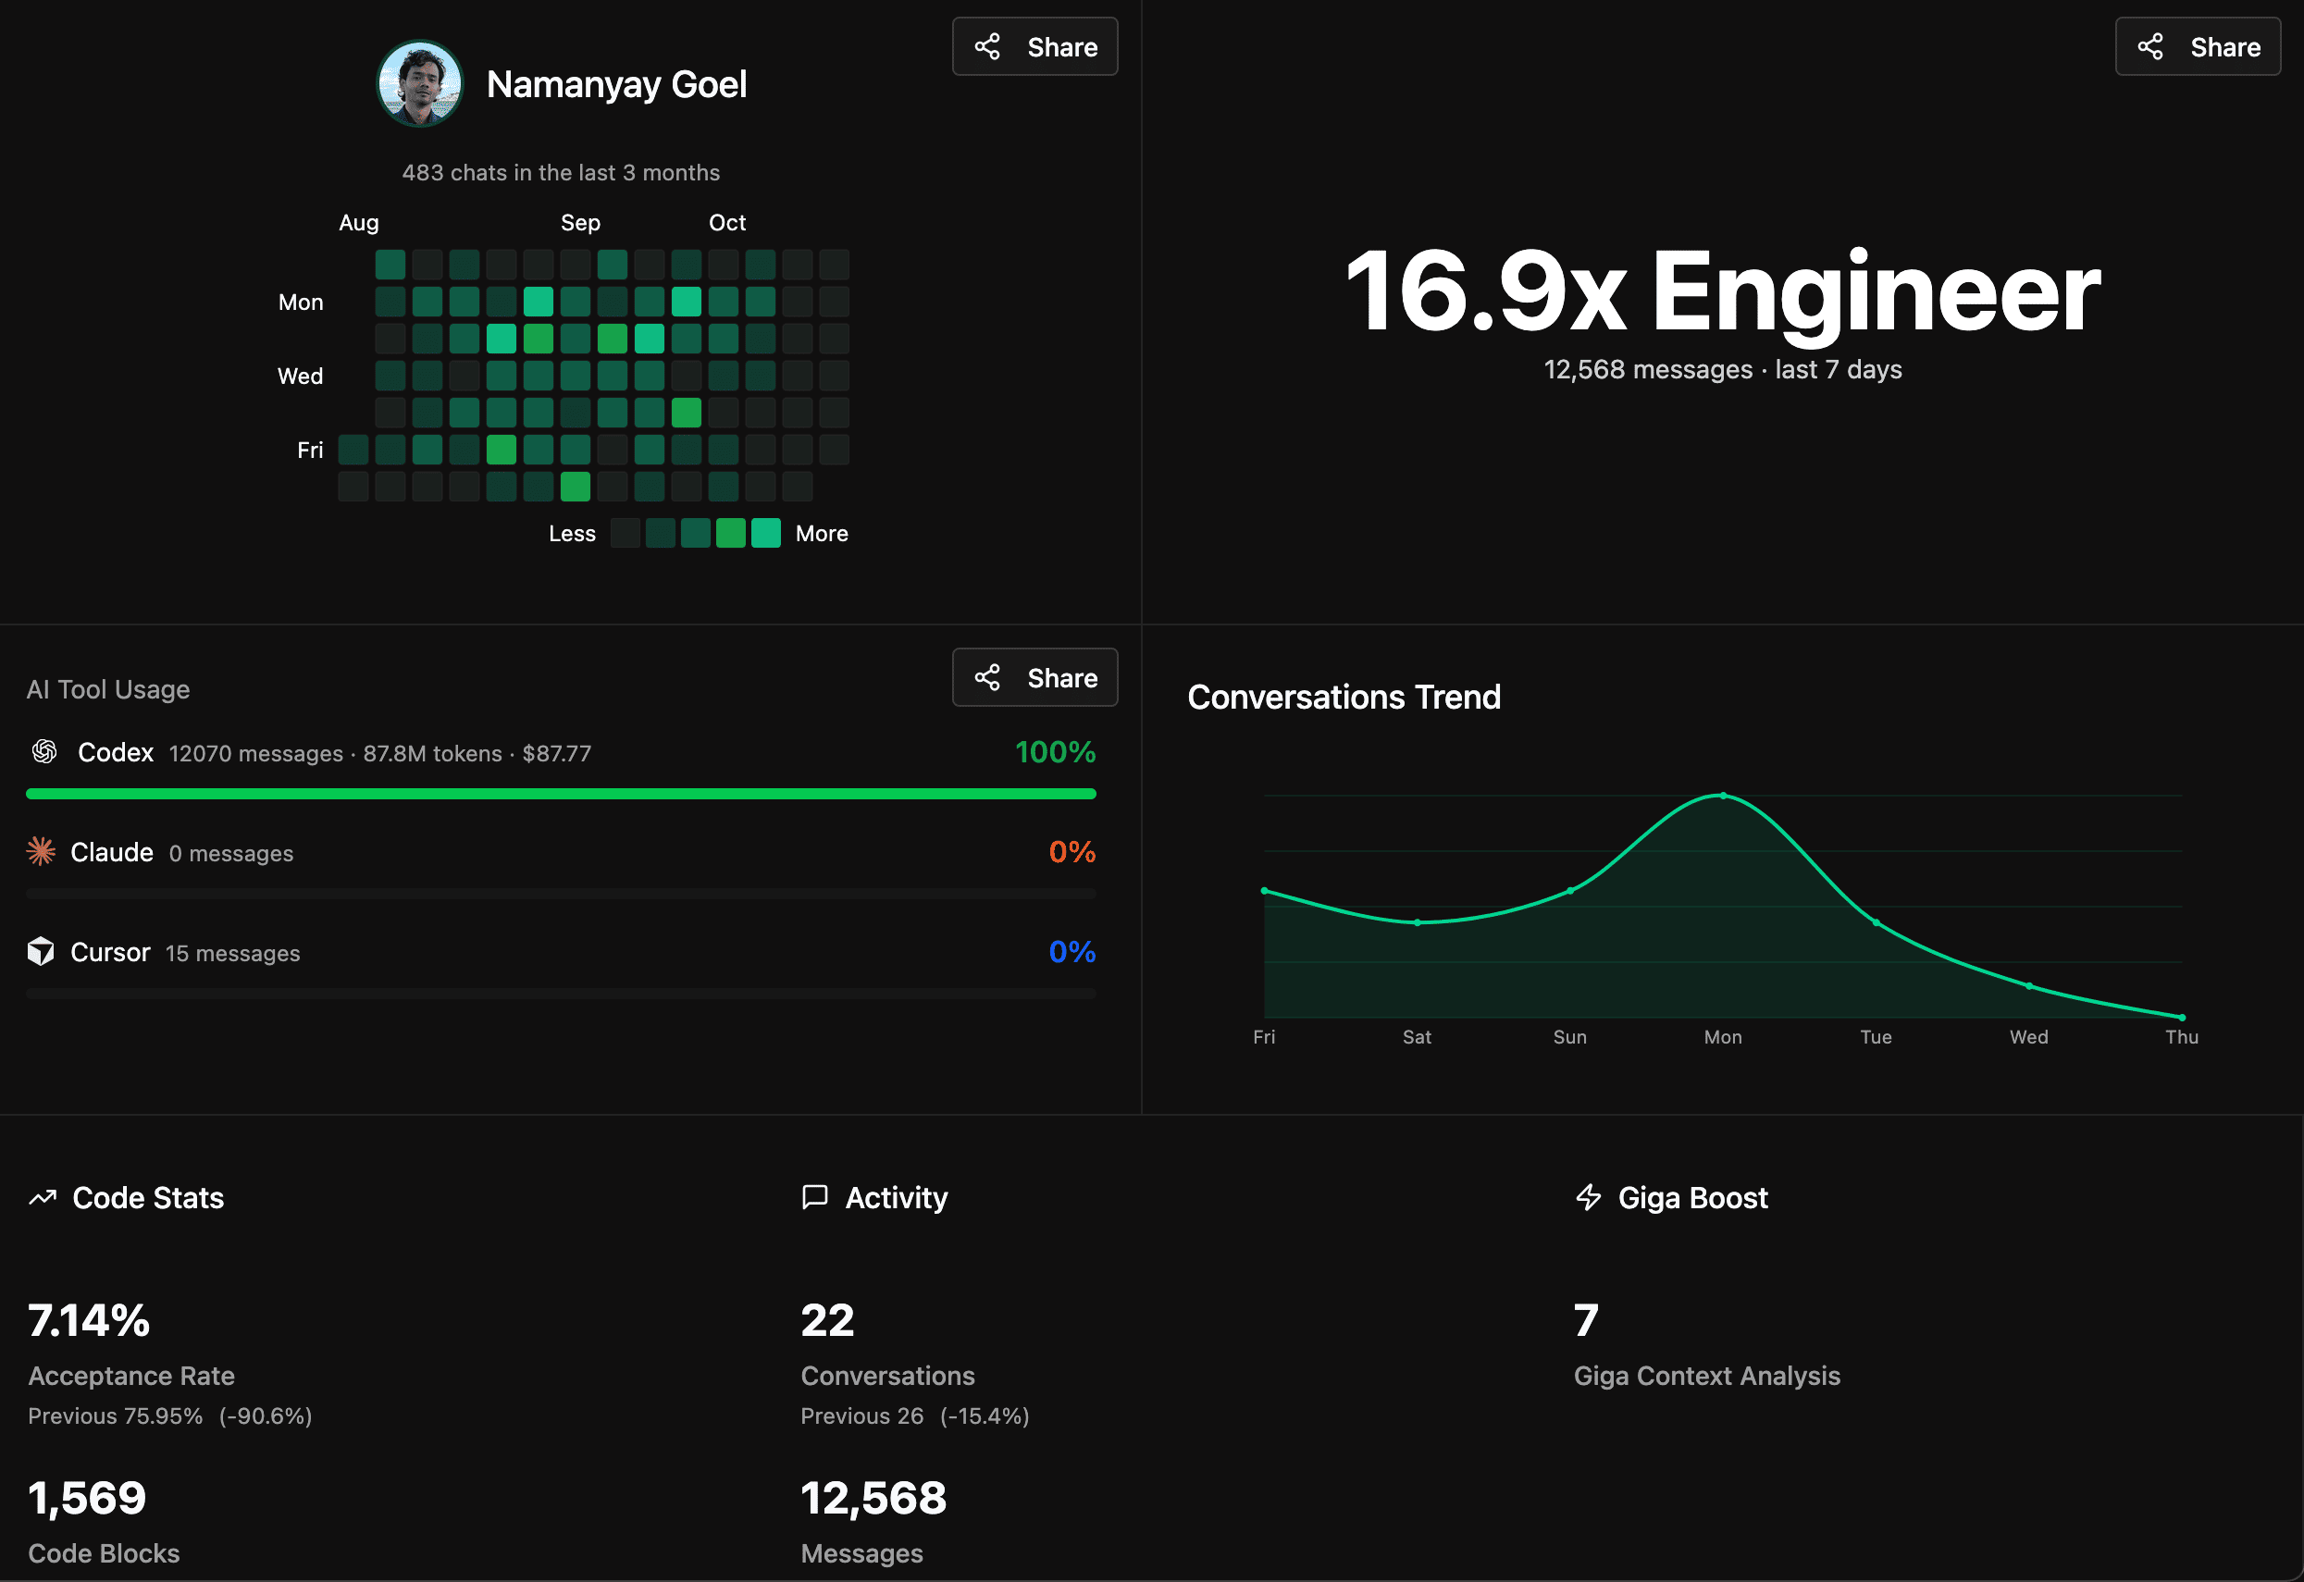
Task: Click the lightning bolt icon beside Giga Boost
Action: pyautogui.click(x=1588, y=1197)
